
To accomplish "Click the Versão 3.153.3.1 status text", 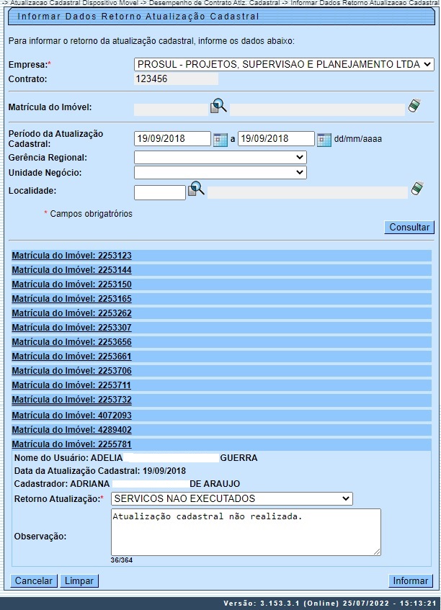I will [x=330, y=604].
